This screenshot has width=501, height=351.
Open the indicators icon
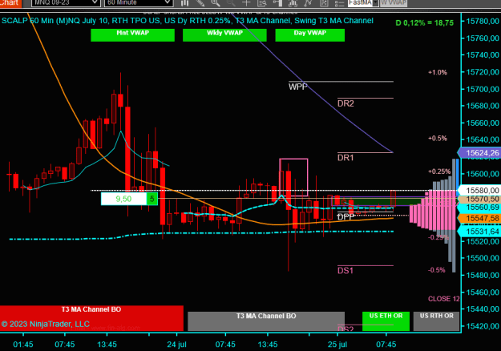point(293,3)
